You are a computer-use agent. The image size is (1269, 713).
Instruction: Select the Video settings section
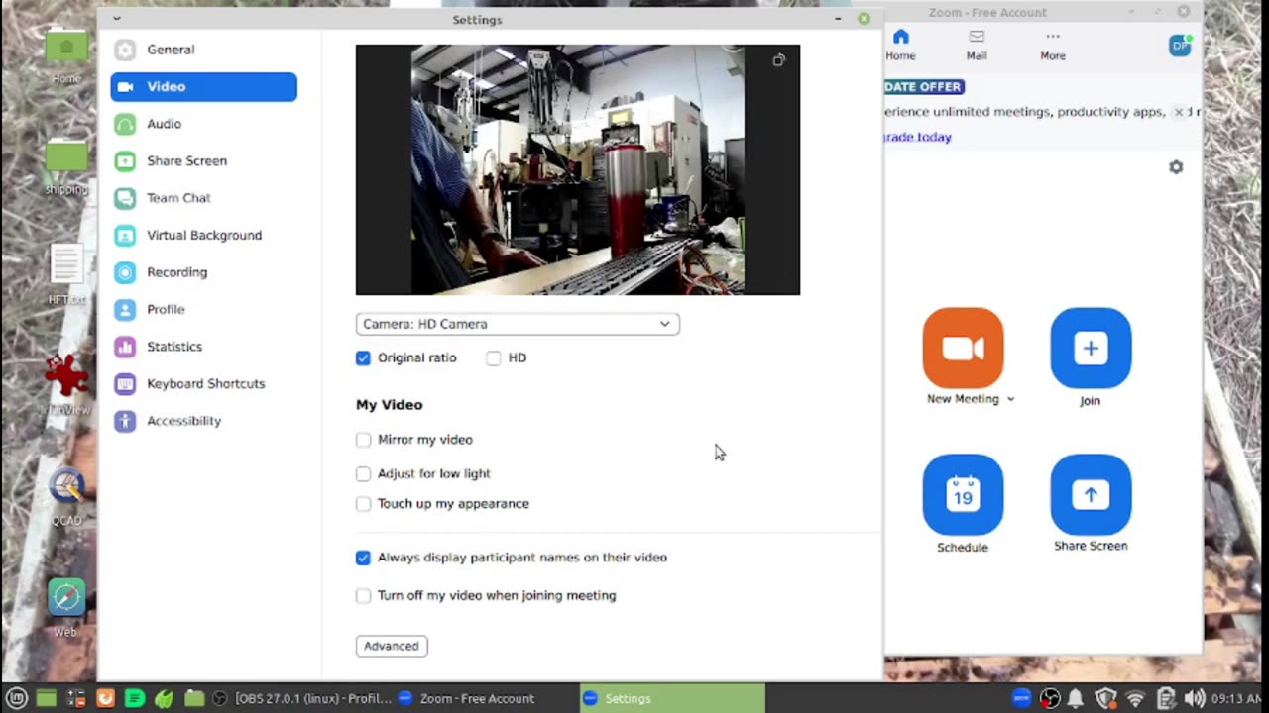click(x=203, y=86)
